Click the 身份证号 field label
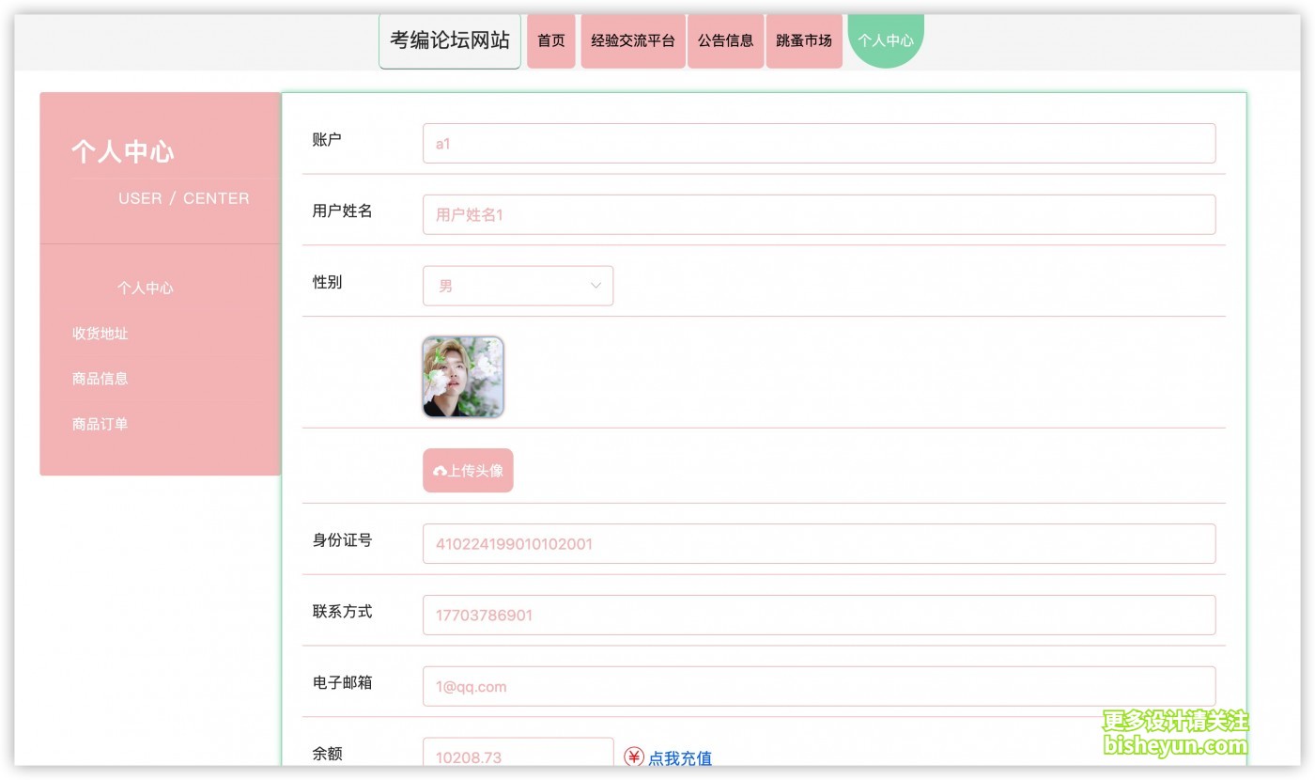 click(x=343, y=540)
